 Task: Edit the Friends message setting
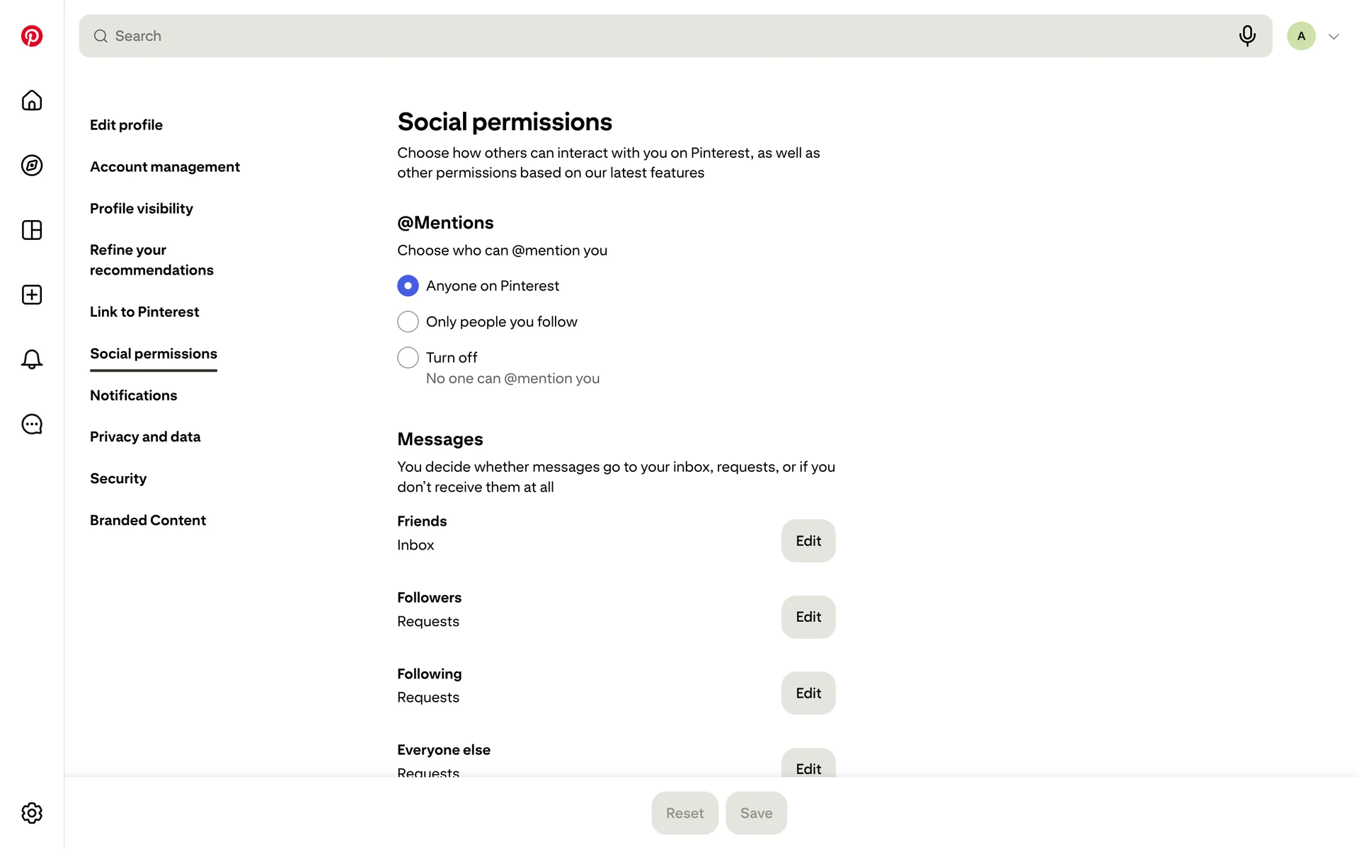click(x=808, y=541)
